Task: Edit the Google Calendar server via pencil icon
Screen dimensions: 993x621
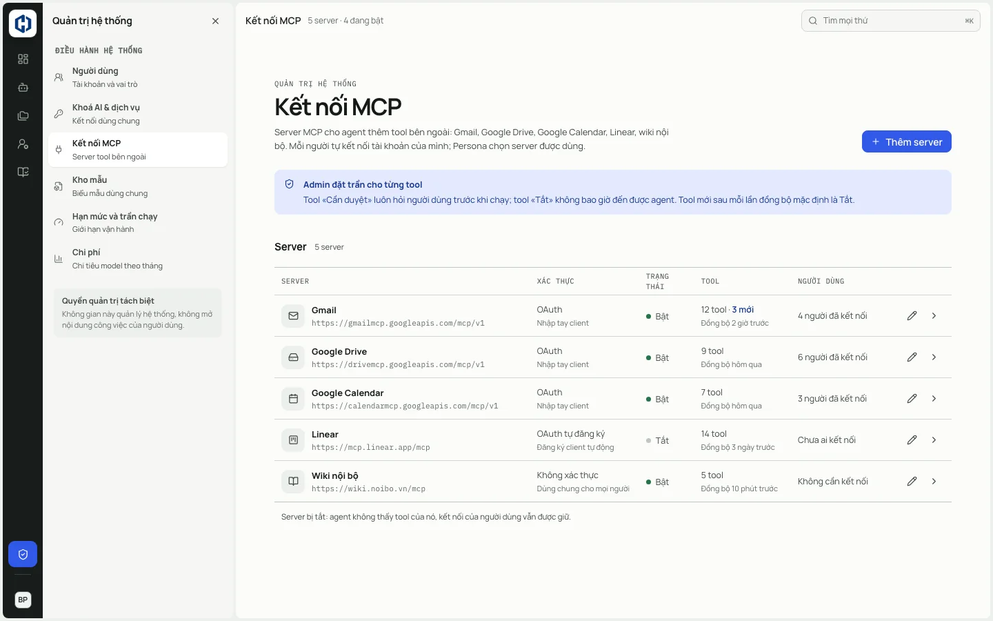Action: pos(912,399)
